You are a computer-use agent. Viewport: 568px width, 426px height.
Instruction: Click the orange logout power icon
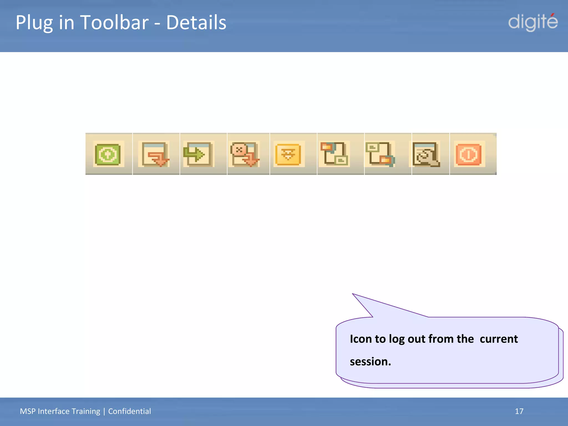pos(469,154)
